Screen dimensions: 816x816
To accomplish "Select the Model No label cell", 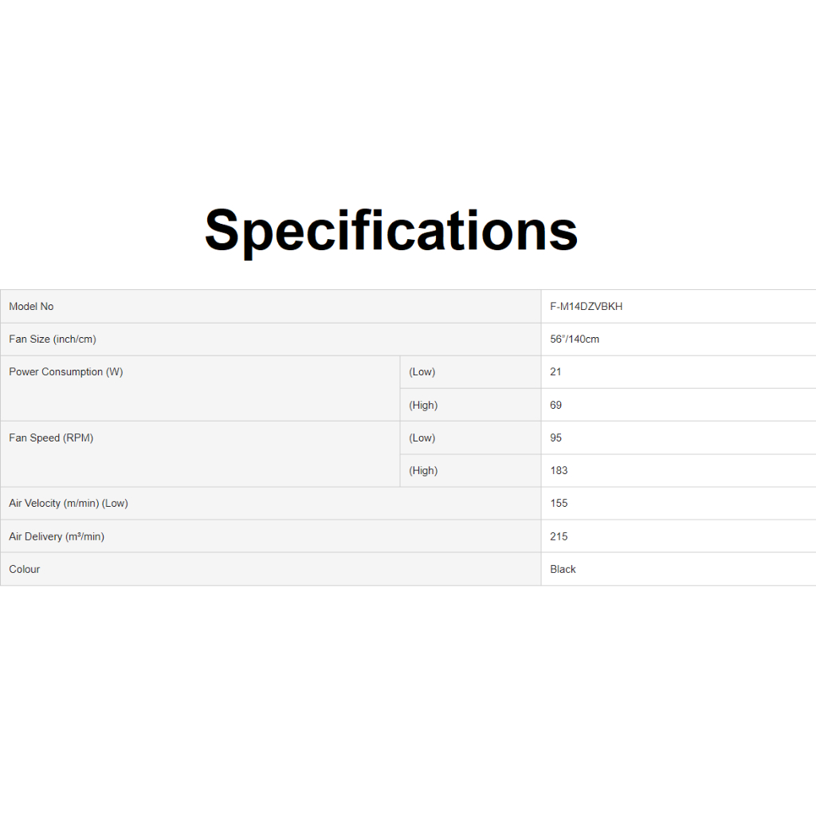I will pyautogui.click(x=32, y=307).
